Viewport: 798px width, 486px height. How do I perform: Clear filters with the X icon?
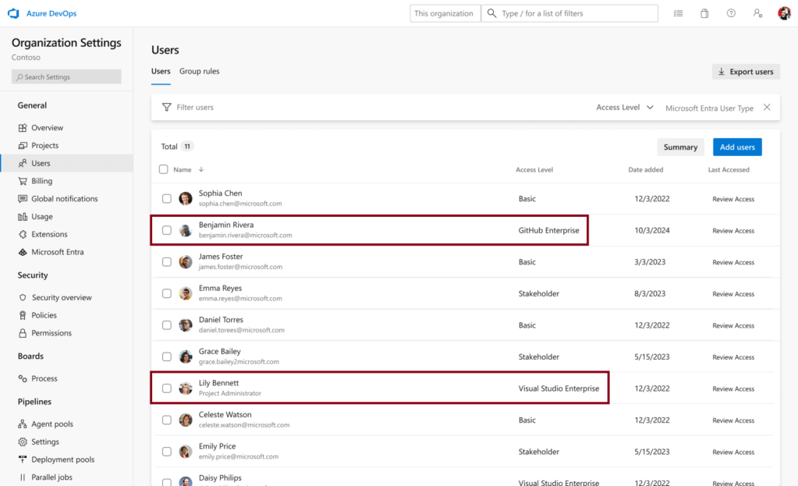[x=767, y=108]
